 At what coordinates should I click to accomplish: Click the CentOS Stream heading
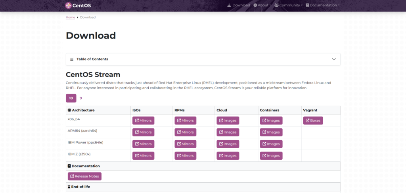(x=93, y=75)
